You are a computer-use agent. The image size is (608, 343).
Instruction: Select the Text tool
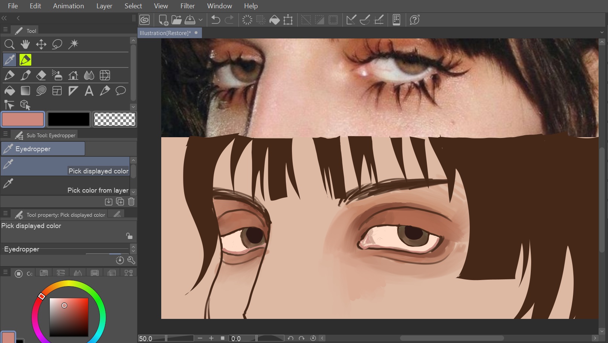click(89, 91)
